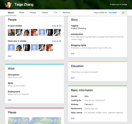This screenshot has width=132, height=124.
Task: Open the Photos tab
Action: pos(33,13)
